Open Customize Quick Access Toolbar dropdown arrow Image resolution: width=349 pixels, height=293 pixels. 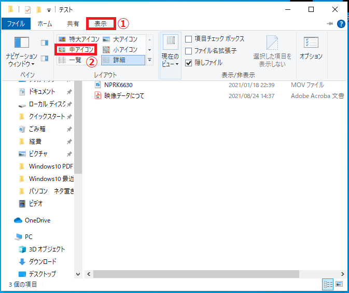[x=49, y=10]
